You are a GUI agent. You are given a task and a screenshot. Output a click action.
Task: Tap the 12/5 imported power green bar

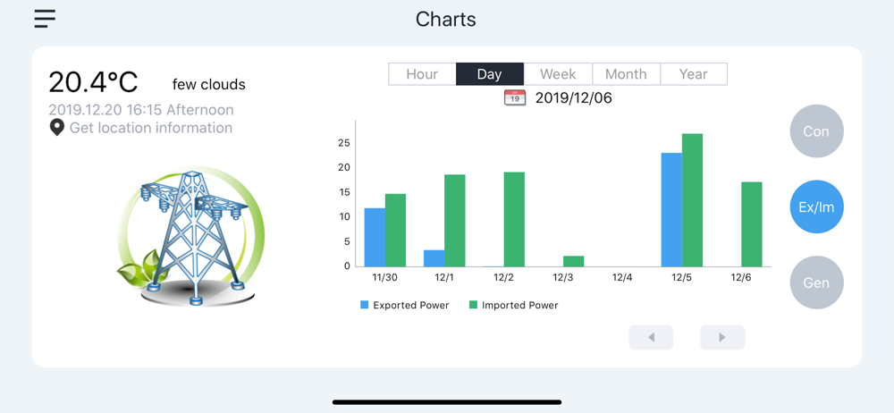(x=692, y=200)
